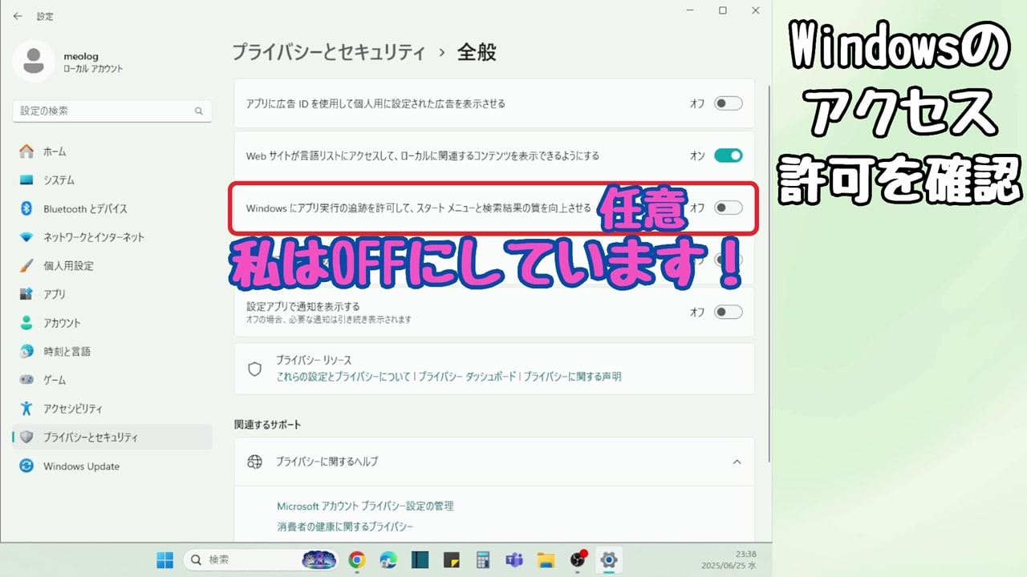Open File Explorer from the taskbar
The image size is (1027, 577).
(x=546, y=559)
